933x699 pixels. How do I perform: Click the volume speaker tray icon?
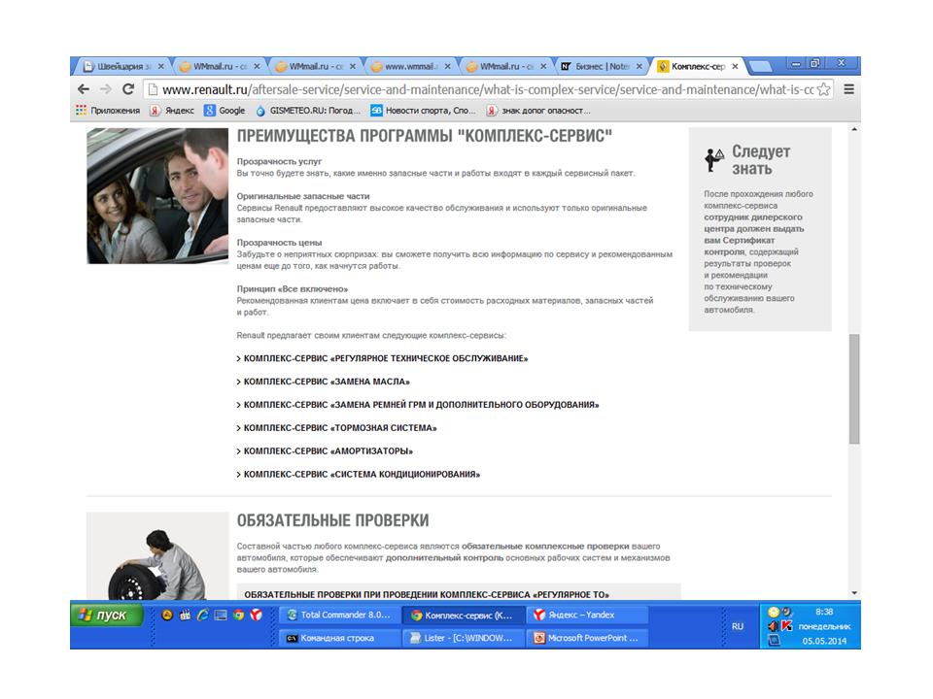[774, 626]
